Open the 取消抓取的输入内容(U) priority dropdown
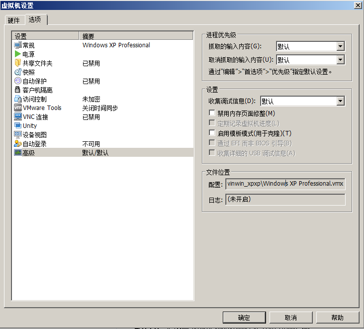 click(x=311, y=60)
